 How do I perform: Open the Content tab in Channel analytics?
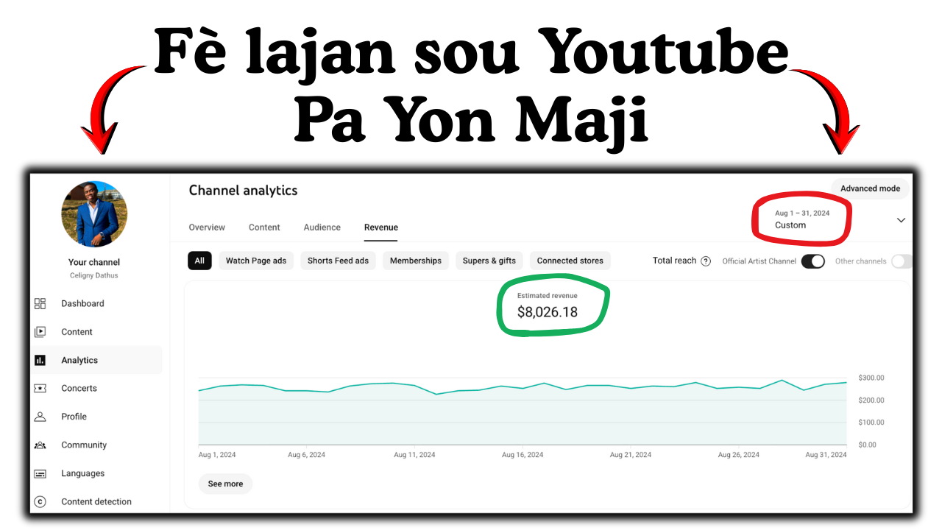(264, 227)
